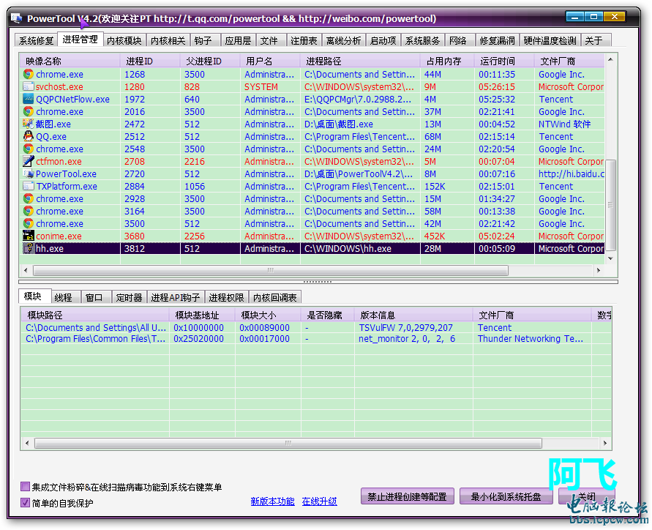
Task: Open the 内核相关 tab
Action: point(168,40)
